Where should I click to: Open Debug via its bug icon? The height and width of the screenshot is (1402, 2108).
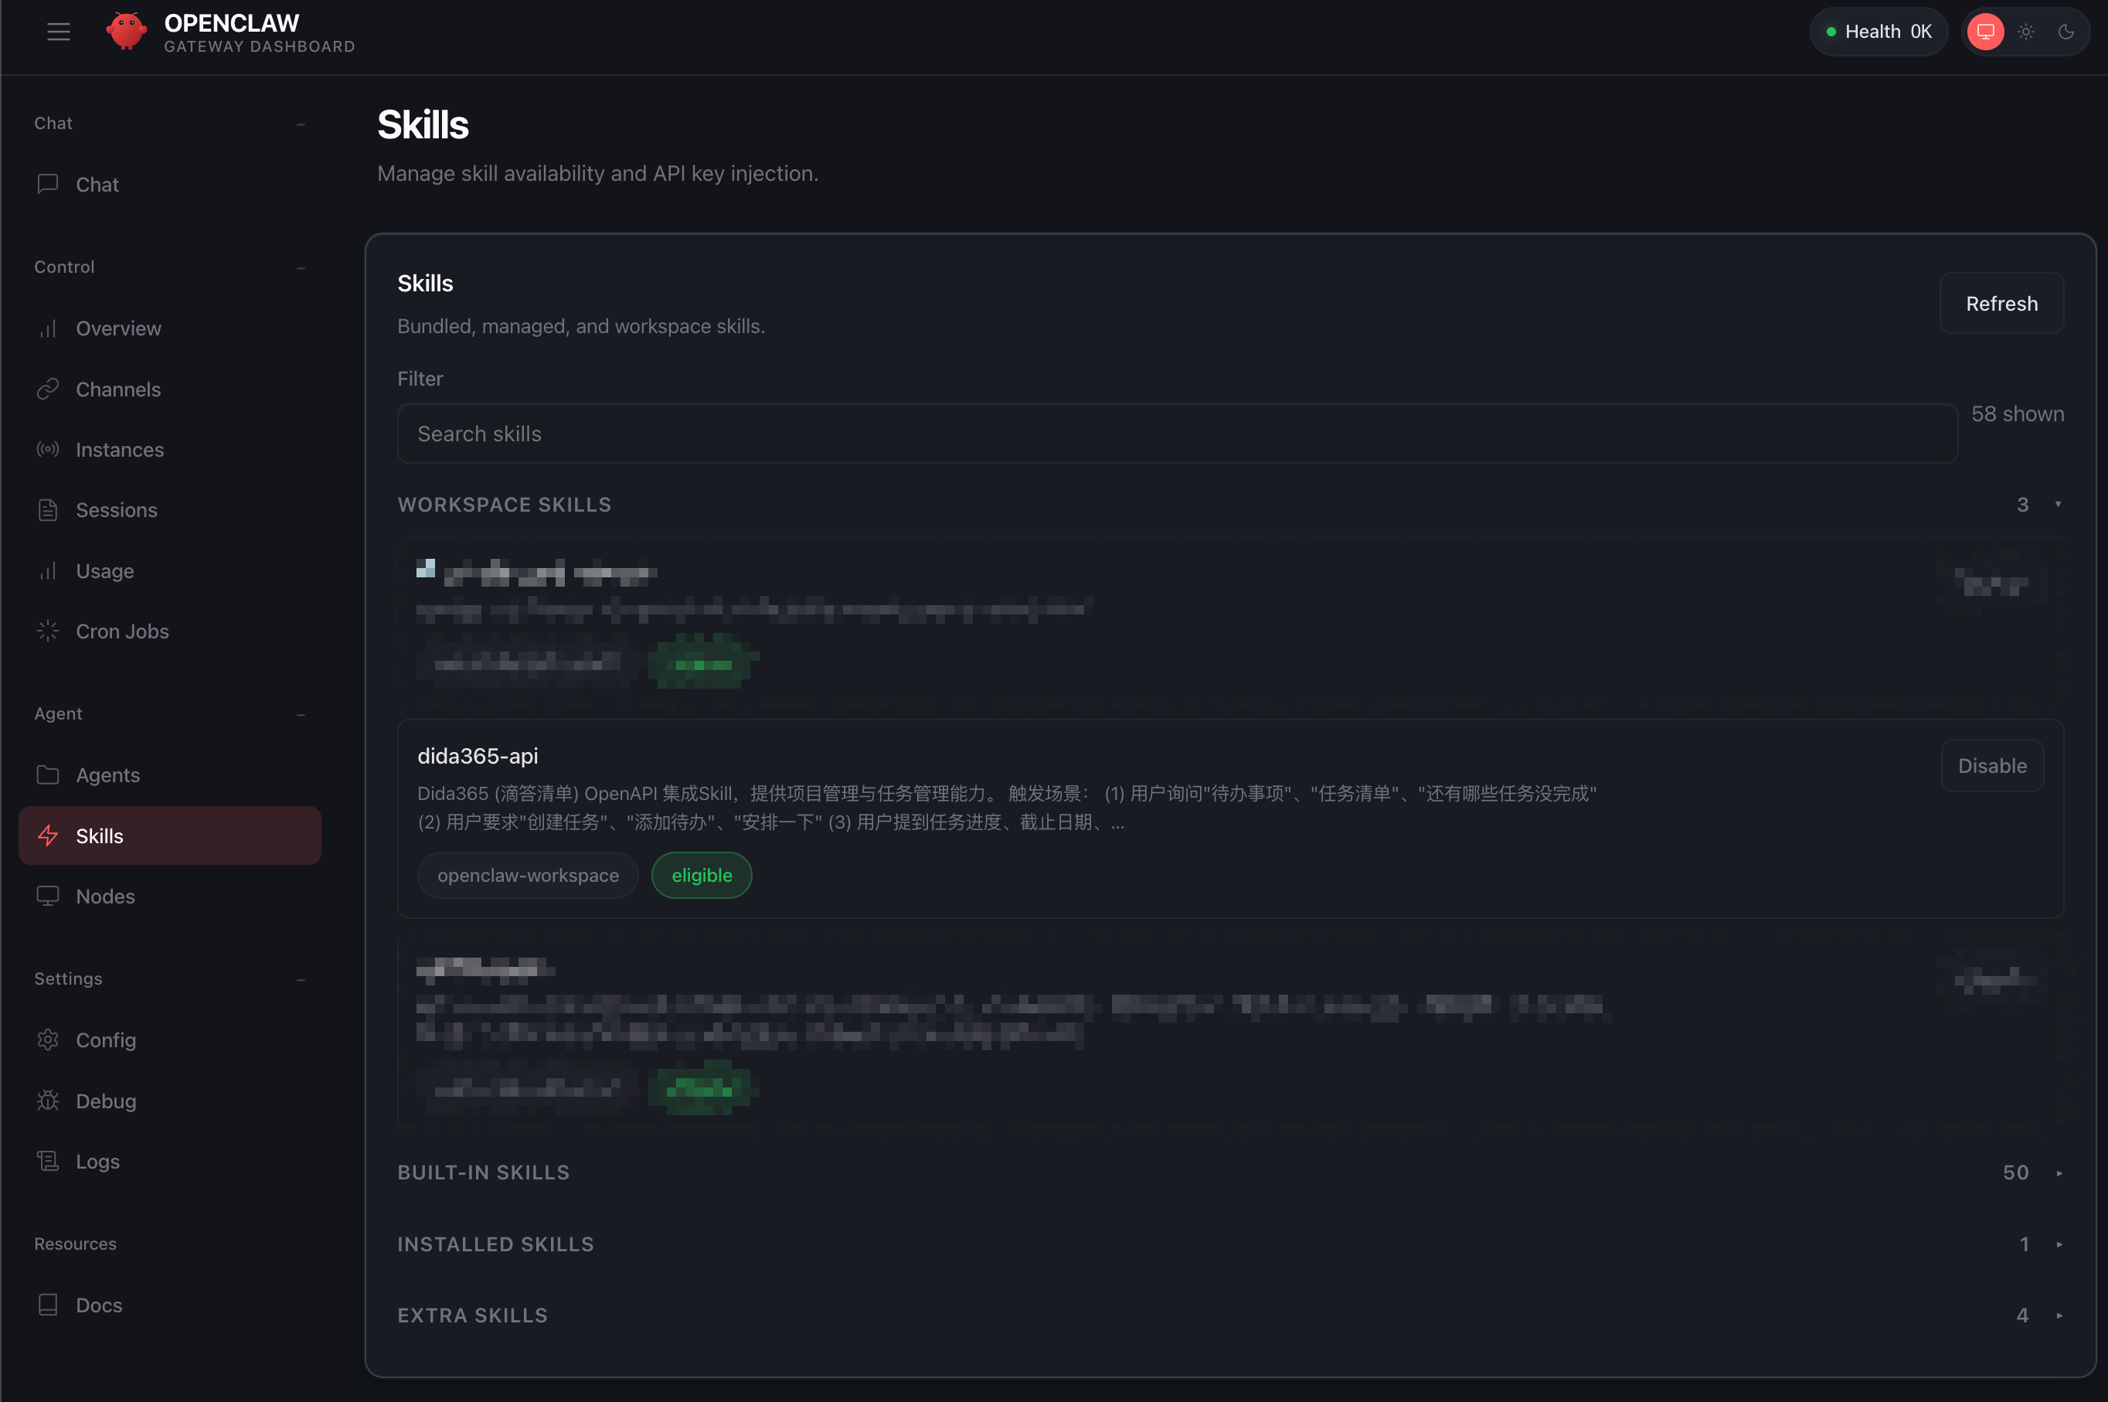point(48,1101)
